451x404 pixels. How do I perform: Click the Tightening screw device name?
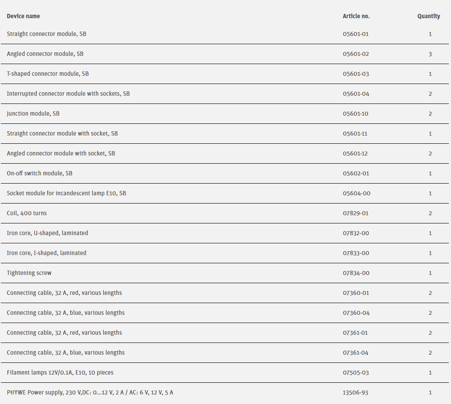point(29,273)
